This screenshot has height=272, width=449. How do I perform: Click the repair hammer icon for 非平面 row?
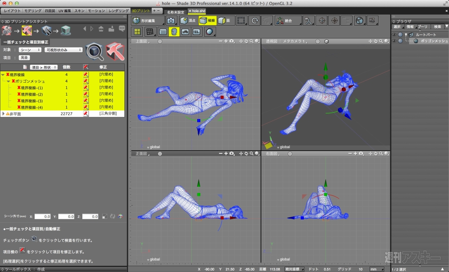tap(86, 114)
